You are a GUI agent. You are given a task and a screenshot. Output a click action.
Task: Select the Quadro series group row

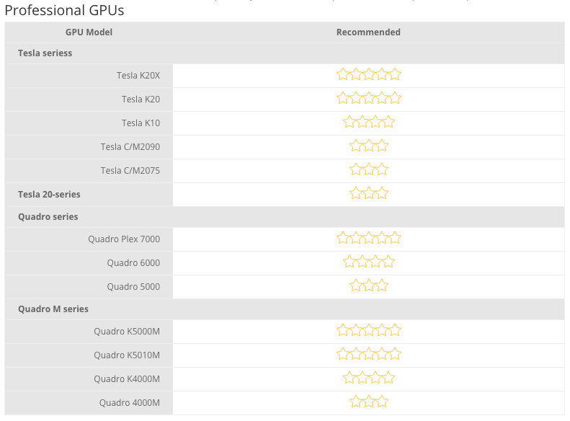285,217
